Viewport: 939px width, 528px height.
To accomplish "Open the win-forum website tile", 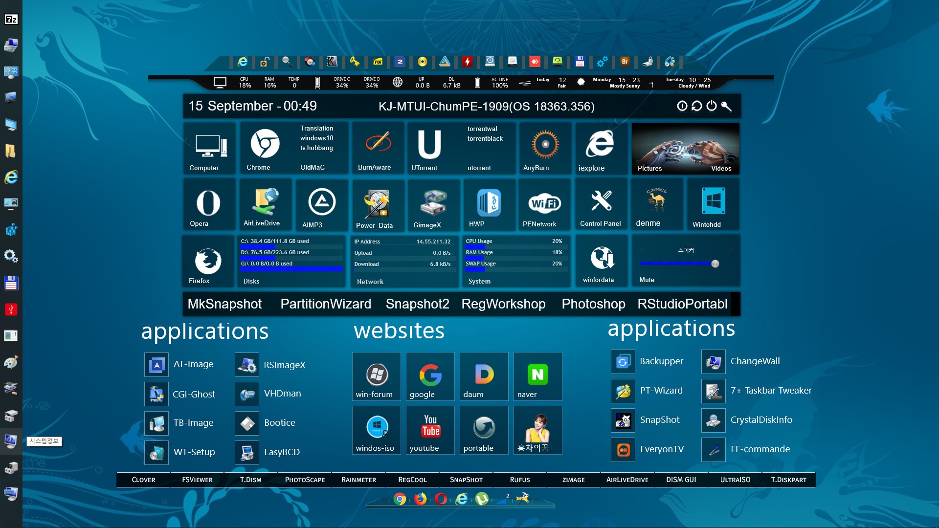I will coord(376,376).
